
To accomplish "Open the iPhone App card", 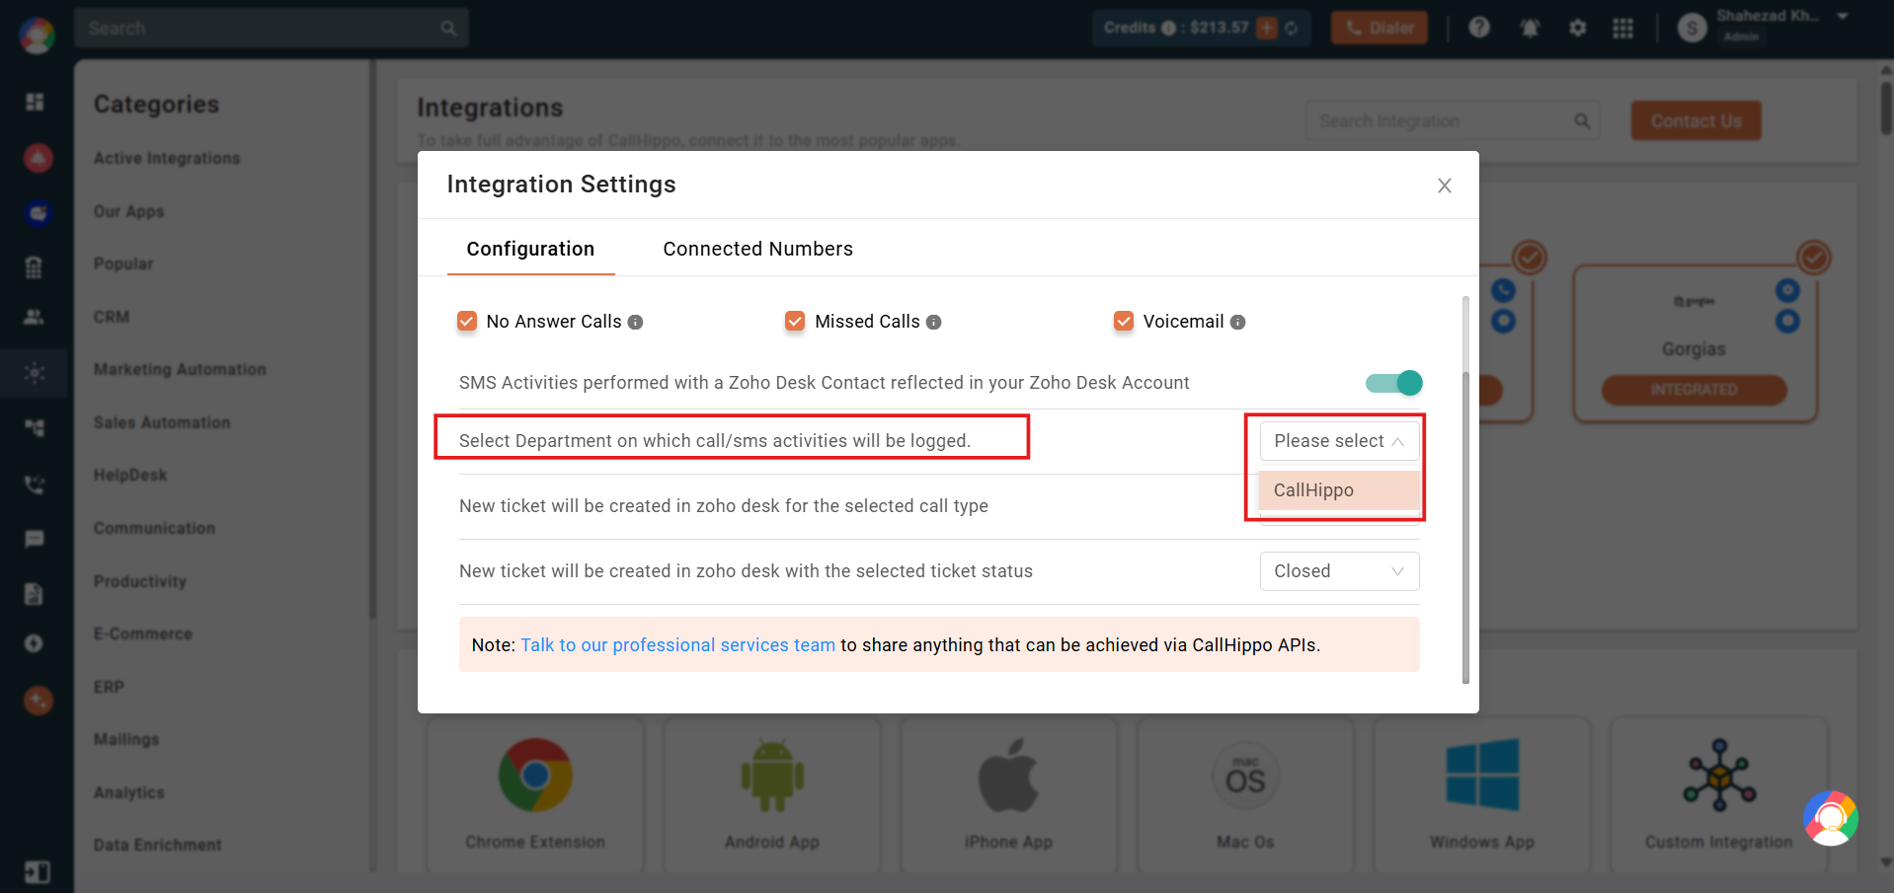I will (x=1008, y=794).
